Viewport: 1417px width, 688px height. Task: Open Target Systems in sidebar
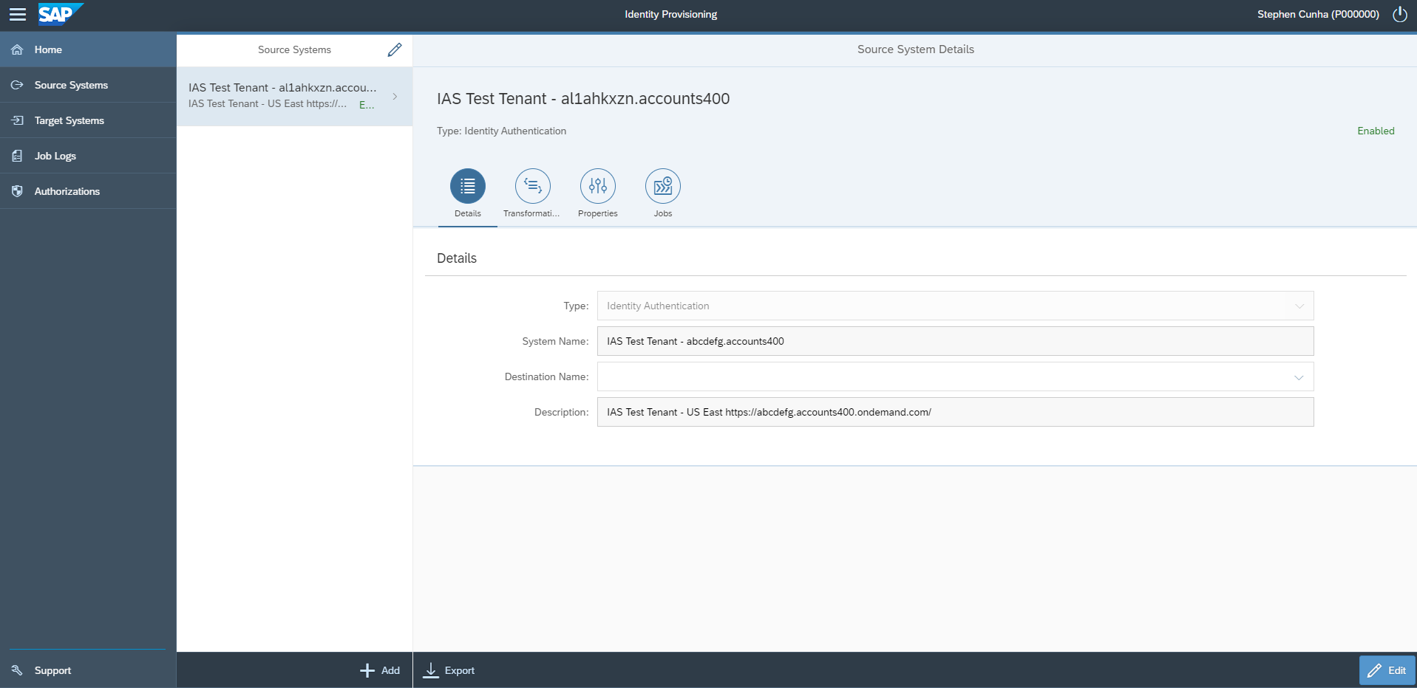pyautogui.click(x=88, y=120)
